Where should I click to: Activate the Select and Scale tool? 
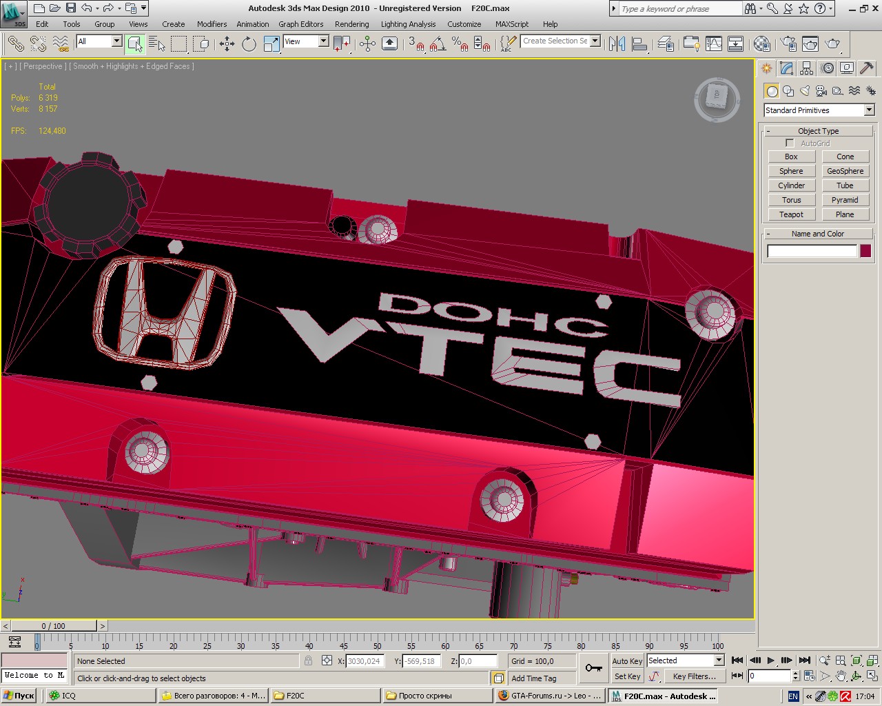point(271,44)
